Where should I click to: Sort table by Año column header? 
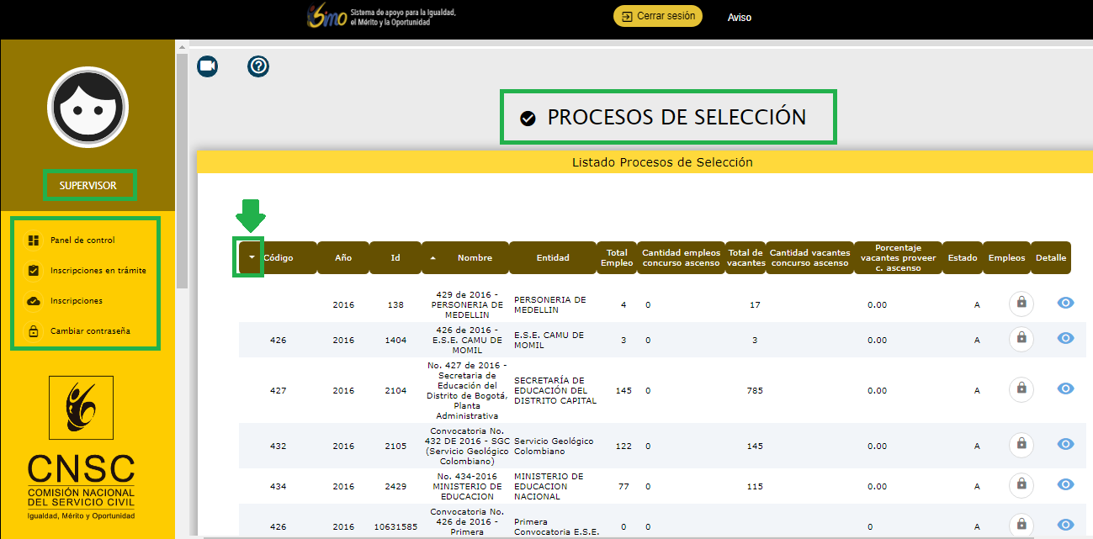coord(343,257)
